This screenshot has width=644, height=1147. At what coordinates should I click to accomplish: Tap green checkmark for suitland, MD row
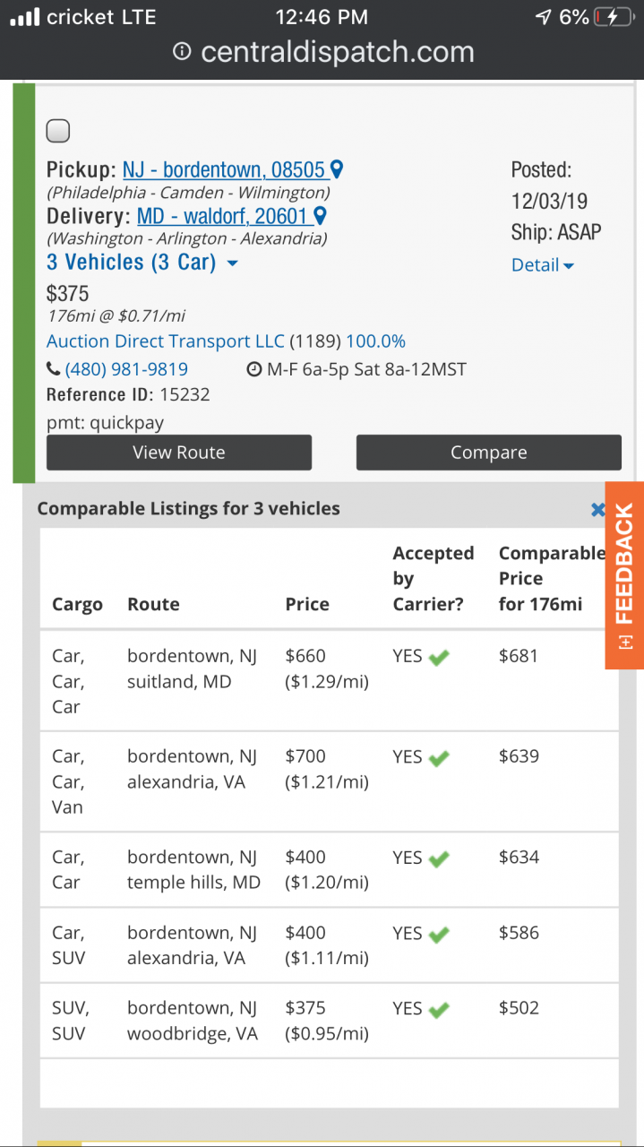[439, 658]
